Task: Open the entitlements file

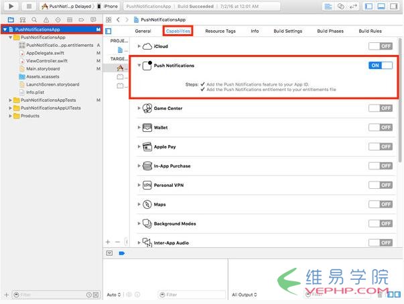Action: pyautogui.click(x=60, y=46)
